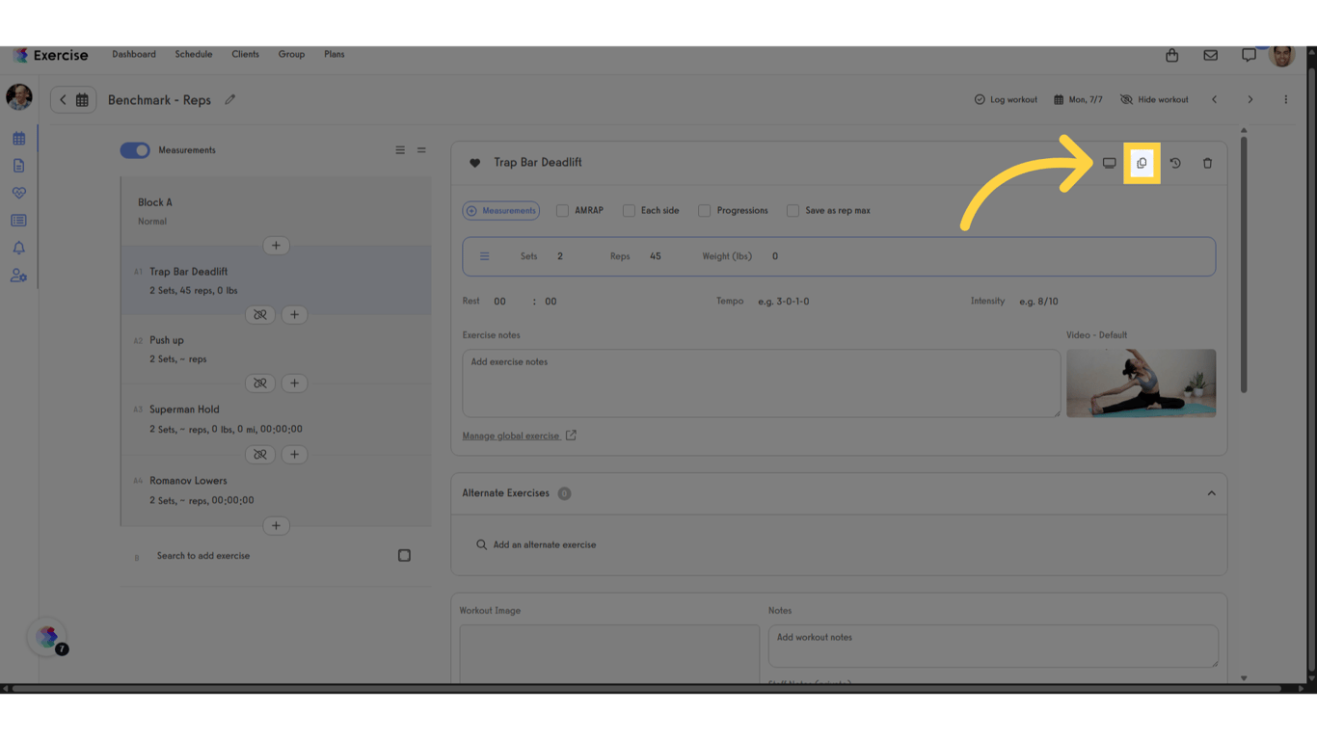This screenshot has width=1317, height=740.
Task: Select the document icon in the left sidebar
Action: (x=18, y=166)
